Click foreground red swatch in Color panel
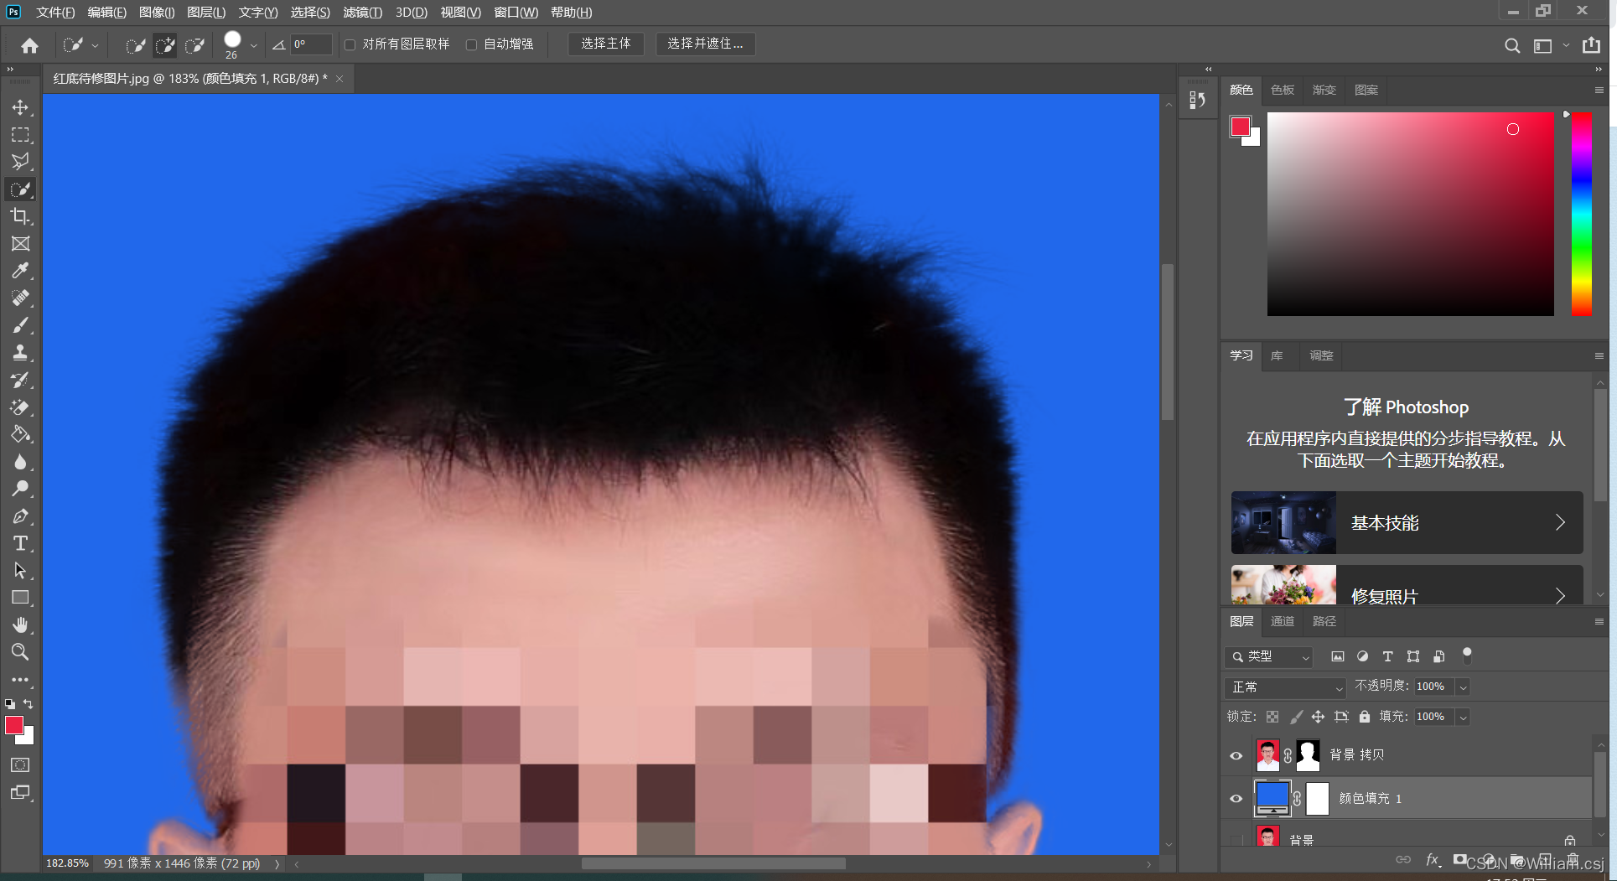Viewport: 1617px width, 881px height. [x=1240, y=127]
